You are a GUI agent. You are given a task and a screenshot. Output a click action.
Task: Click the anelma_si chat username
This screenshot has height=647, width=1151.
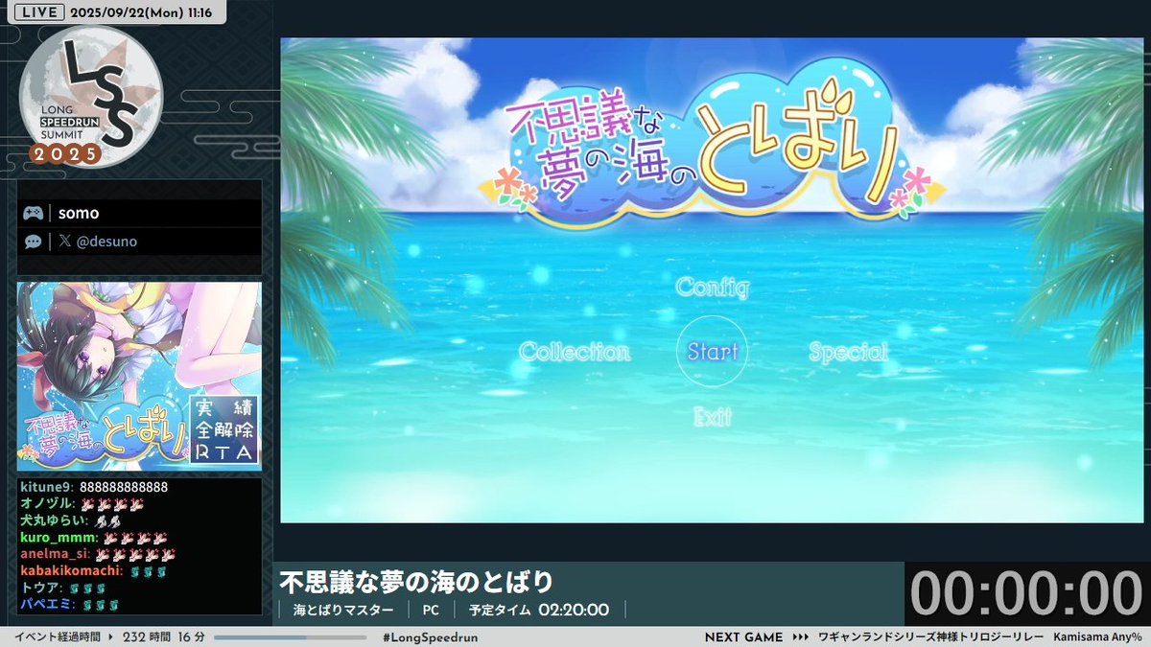tap(55, 553)
